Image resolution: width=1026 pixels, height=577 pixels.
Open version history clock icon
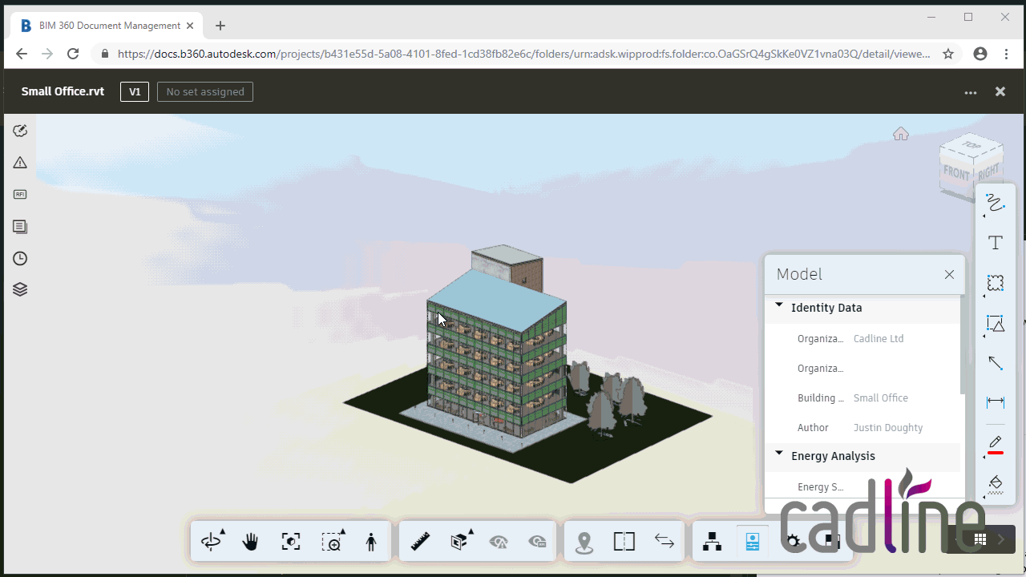20,259
